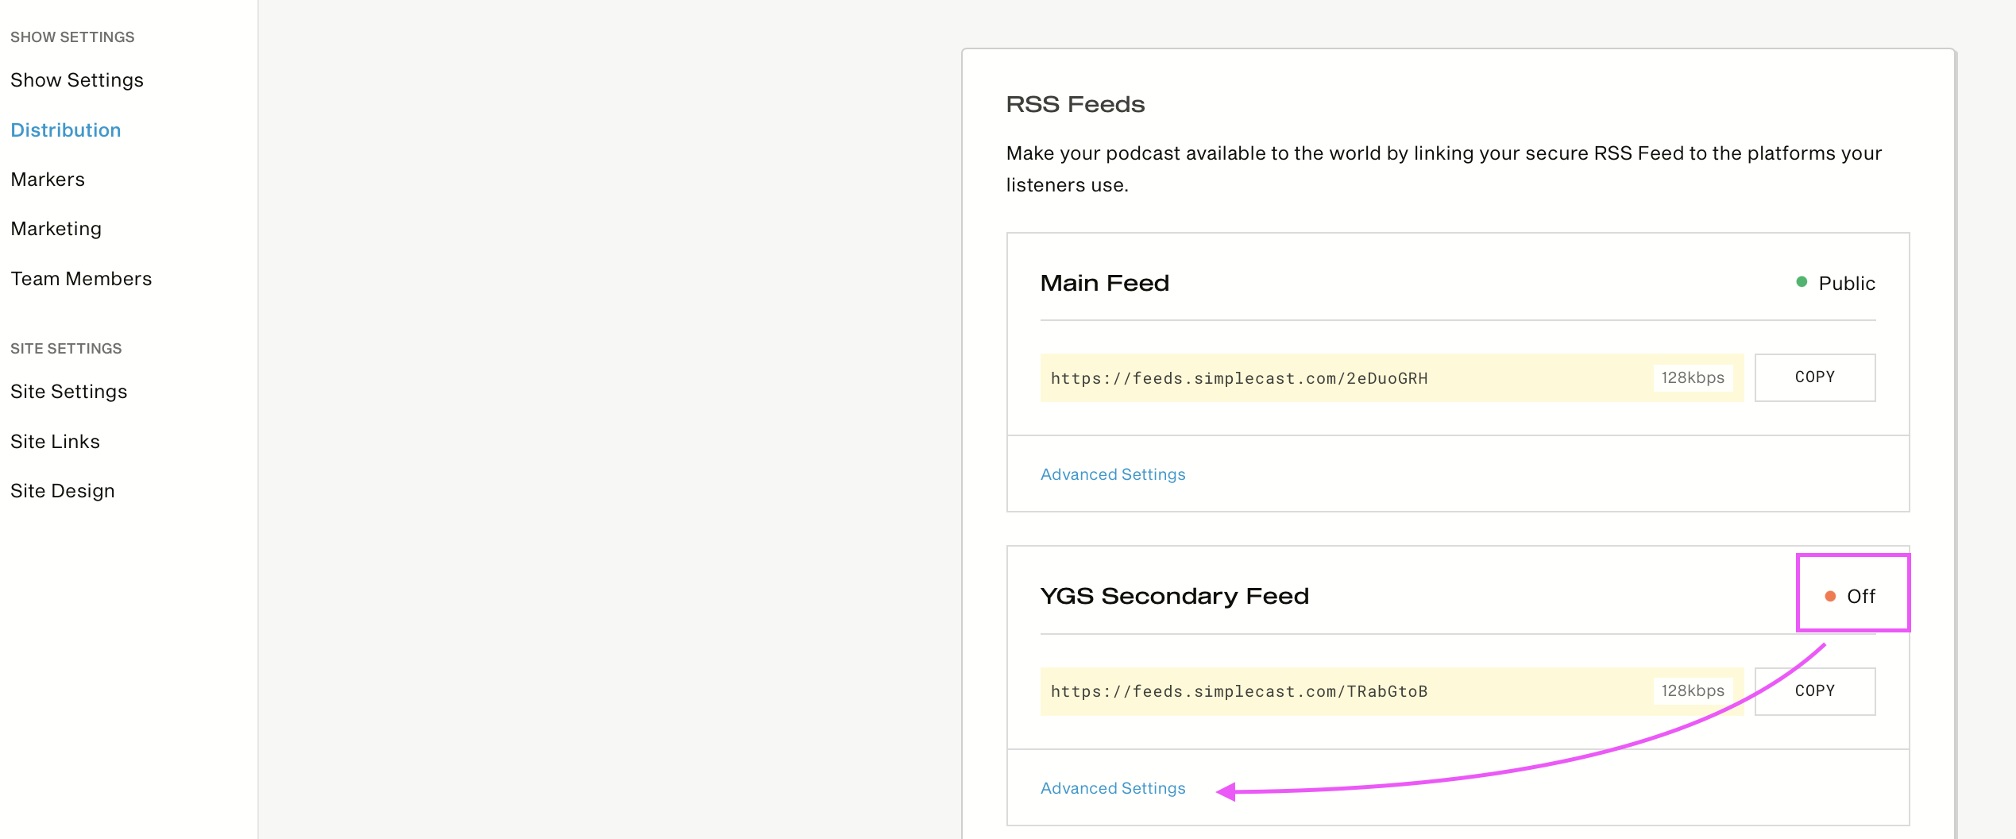Select Distribution in sidebar
2016x839 pixels.
click(66, 130)
